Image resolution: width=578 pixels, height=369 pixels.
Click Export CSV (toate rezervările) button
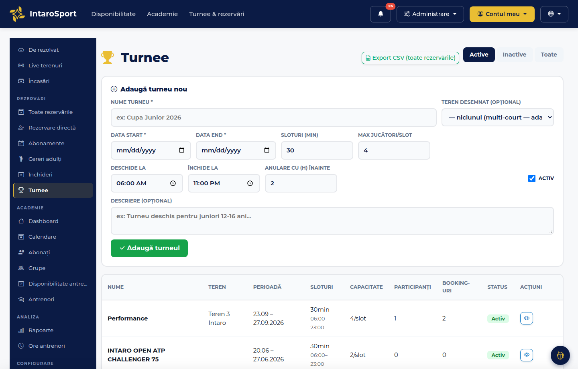410,58
